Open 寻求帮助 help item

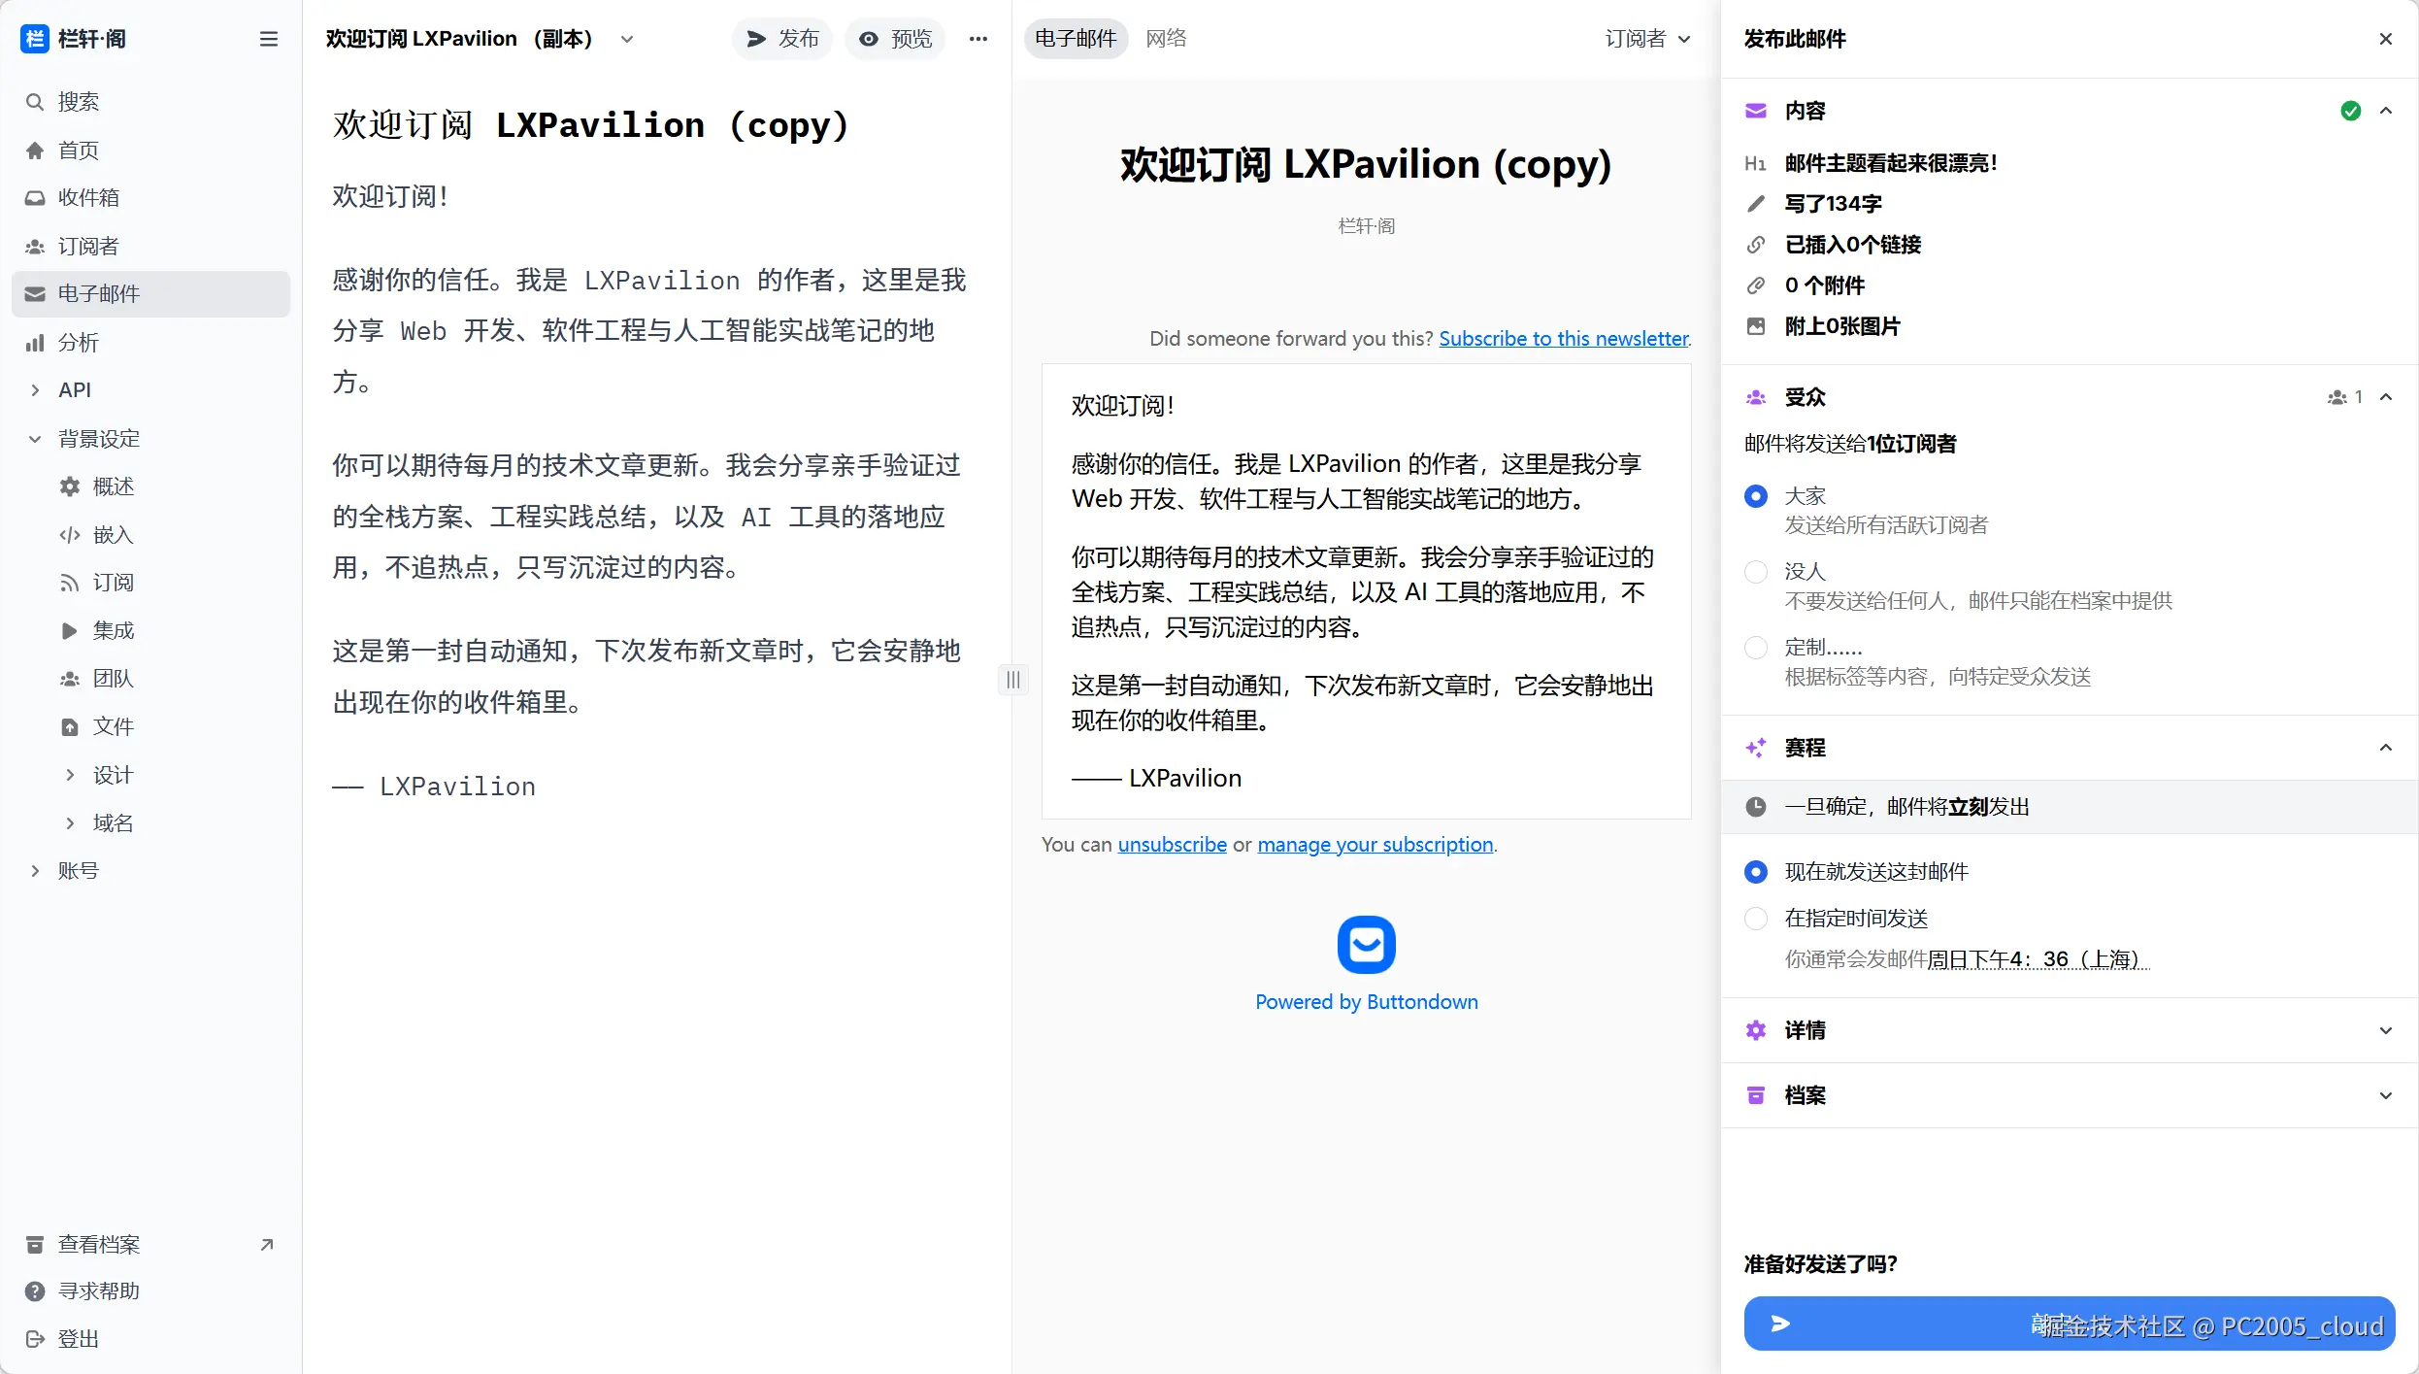tap(150, 1291)
